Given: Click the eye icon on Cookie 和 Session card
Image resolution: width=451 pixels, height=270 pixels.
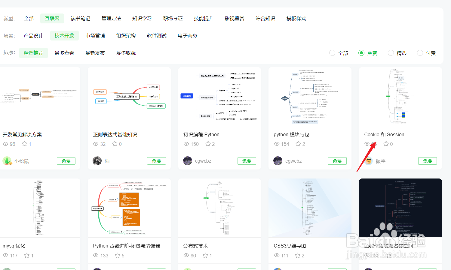Looking at the screenshot, I should click(x=367, y=144).
